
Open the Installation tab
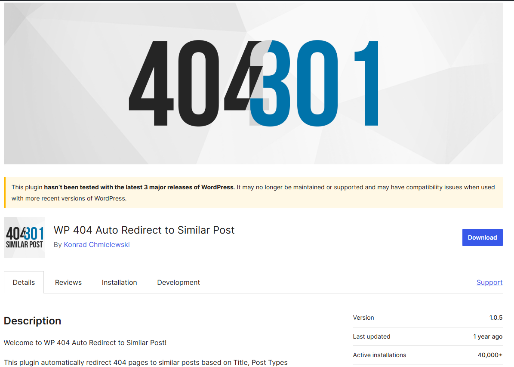tap(119, 282)
